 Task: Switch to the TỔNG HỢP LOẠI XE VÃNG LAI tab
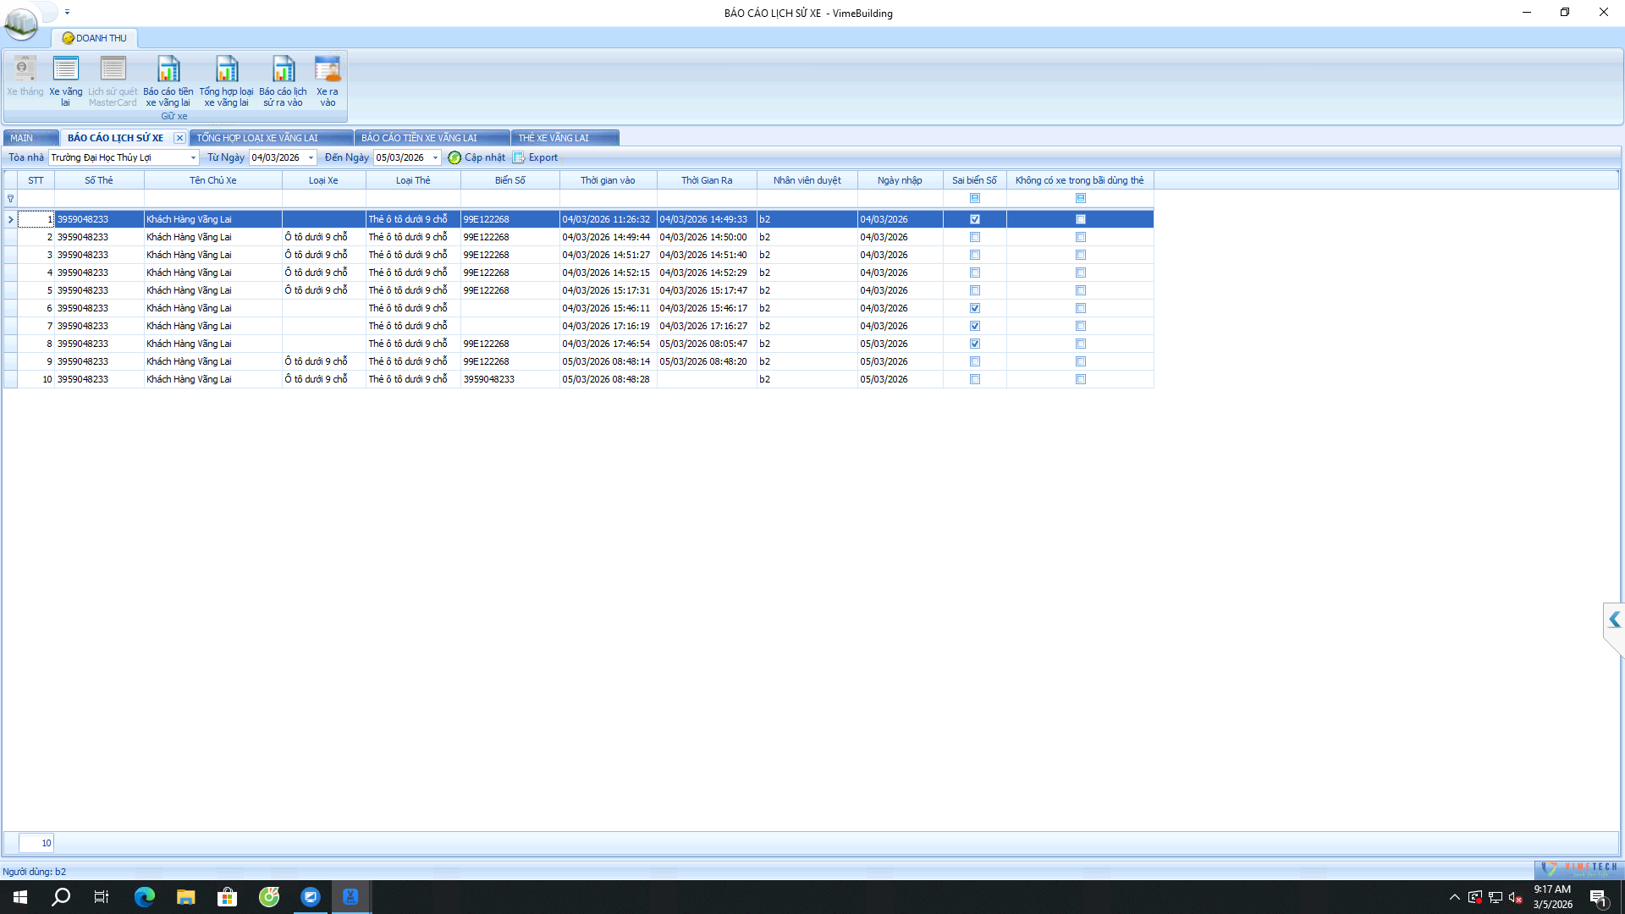(x=257, y=138)
